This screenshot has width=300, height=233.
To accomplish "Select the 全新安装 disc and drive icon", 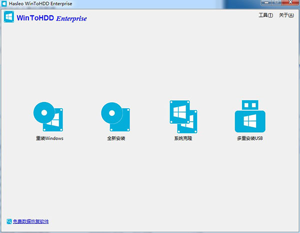I will pos(115,117).
